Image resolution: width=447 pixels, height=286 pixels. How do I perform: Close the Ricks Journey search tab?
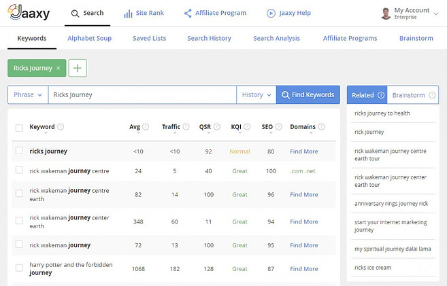click(58, 68)
